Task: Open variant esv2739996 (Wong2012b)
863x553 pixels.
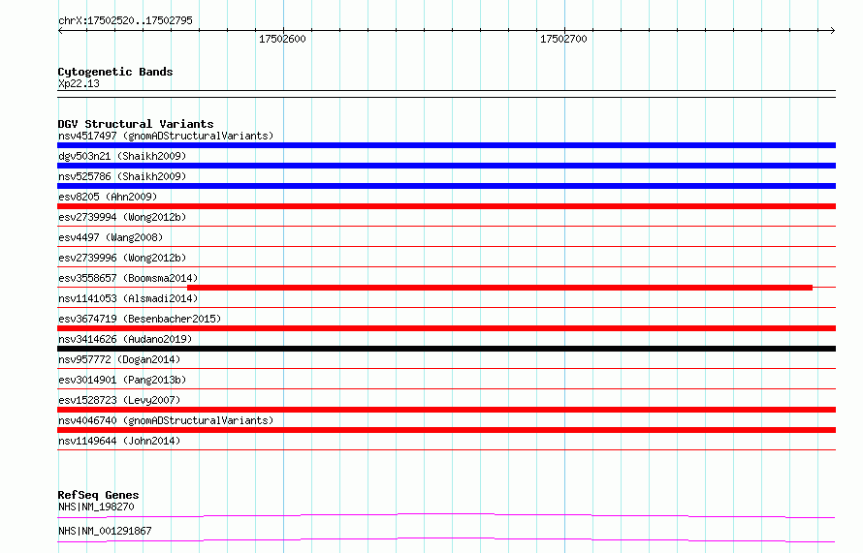Action: [122, 258]
